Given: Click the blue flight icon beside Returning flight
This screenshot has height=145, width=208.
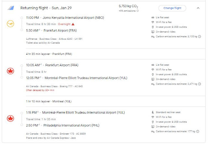Looking at the screenshot, I should (11, 8).
